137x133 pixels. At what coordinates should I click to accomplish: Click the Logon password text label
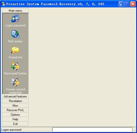pyautogui.click(x=15, y=25)
